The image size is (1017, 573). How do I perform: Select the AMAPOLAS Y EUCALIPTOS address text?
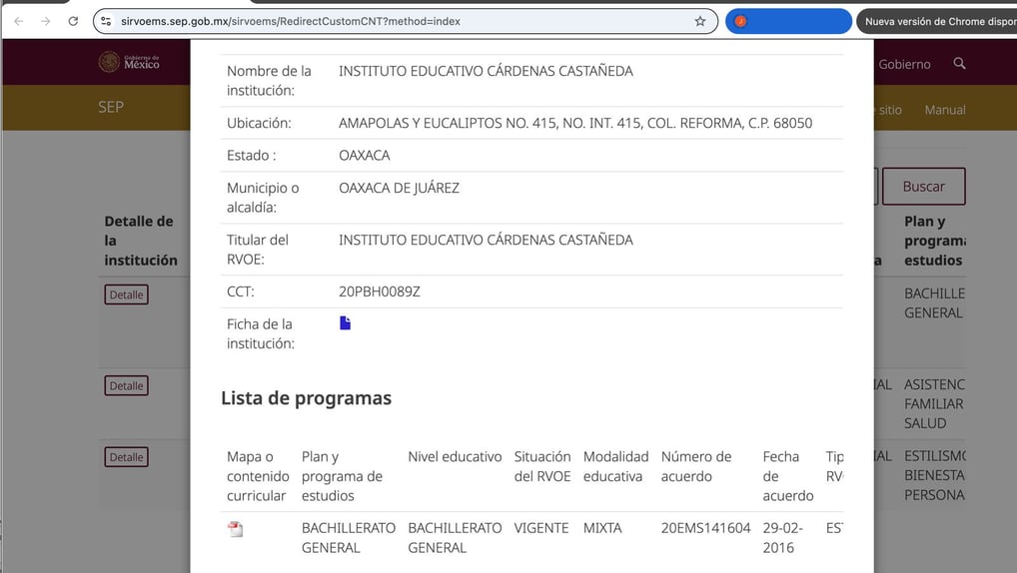click(575, 123)
